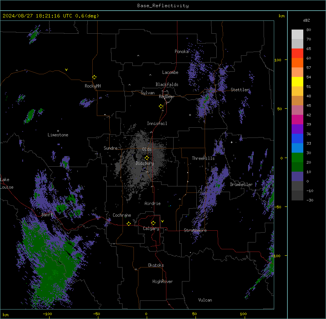Click the purple-blue 0 dBZ legend swatch

pyautogui.click(x=297, y=177)
